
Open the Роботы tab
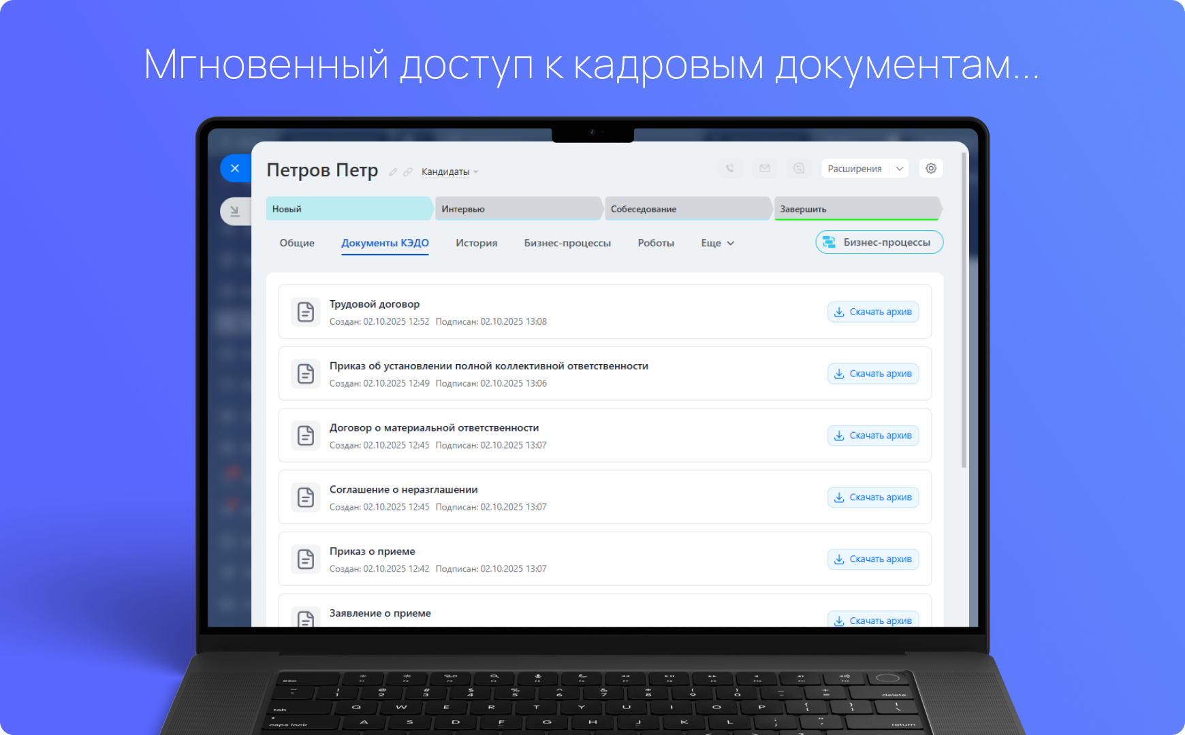tap(656, 243)
